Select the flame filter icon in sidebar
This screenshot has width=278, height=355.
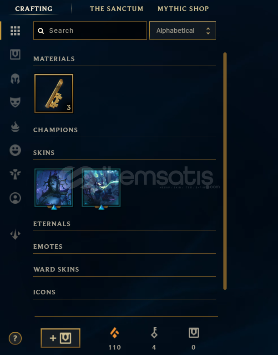click(x=15, y=127)
